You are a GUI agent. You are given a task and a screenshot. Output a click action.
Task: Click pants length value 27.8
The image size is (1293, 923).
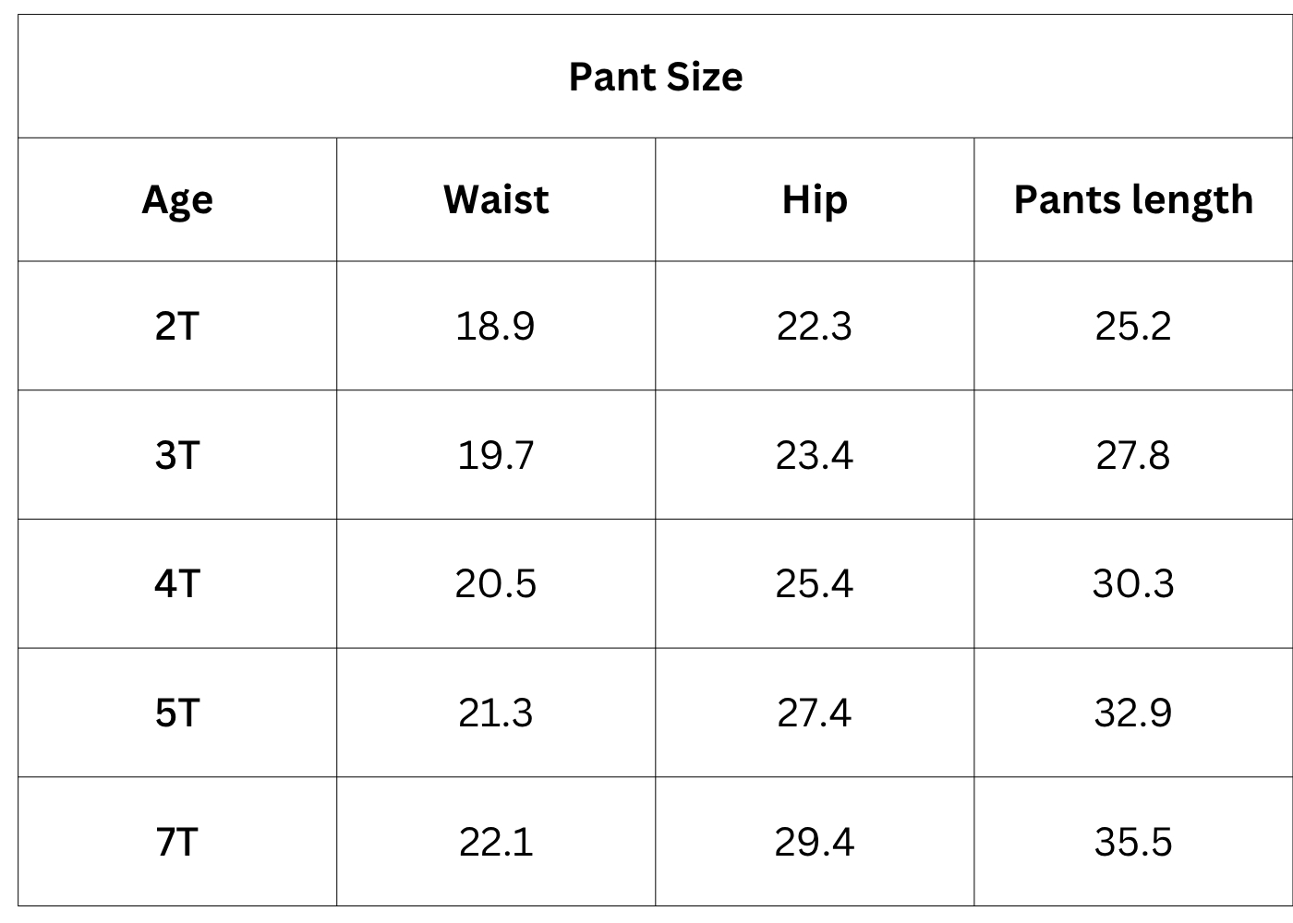point(1133,455)
